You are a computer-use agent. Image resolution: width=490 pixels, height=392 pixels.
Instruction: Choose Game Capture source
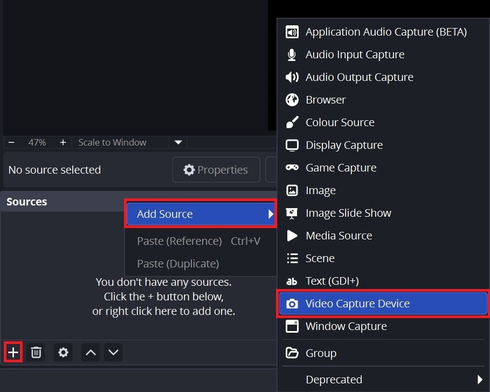click(341, 168)
